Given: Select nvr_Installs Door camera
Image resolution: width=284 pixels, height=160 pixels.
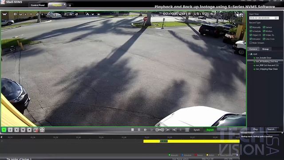Looking at the screenshot, I should [x=264, y=58].
